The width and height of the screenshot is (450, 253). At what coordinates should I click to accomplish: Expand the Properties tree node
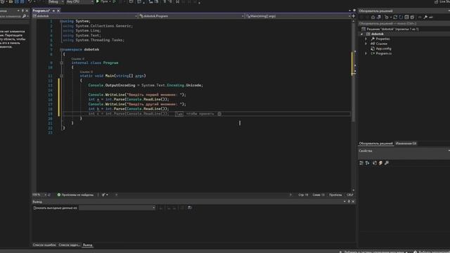coord(366,39)
